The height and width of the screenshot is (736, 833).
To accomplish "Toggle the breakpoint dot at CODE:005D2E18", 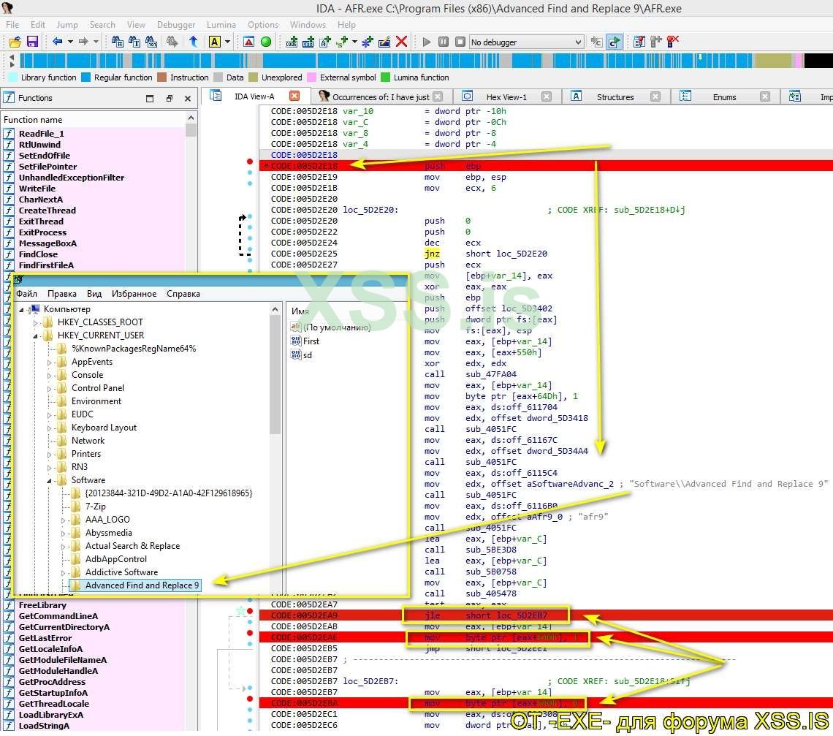I will 250,162.
